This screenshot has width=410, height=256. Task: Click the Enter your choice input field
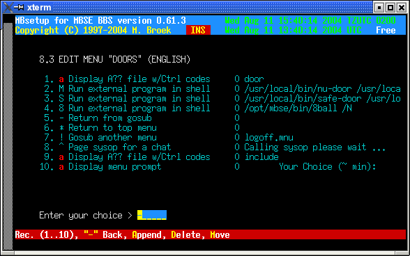(x=152, y=215)
